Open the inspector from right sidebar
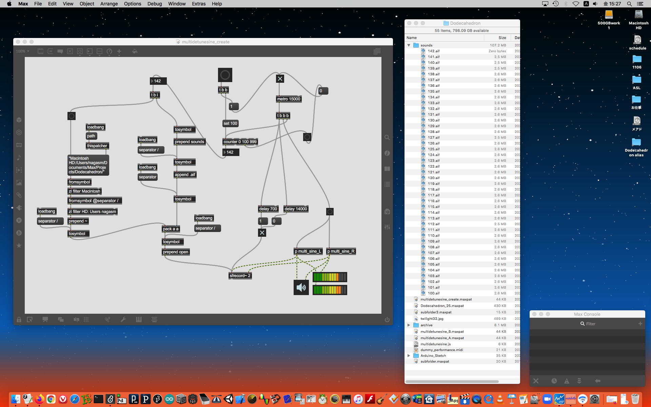The image size is (651, 407). tap(387, 153)
